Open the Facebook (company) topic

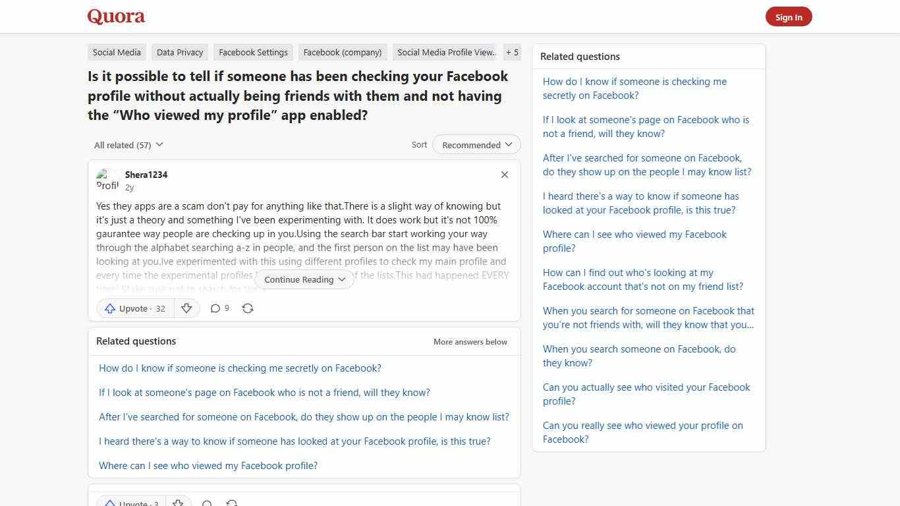342,52
